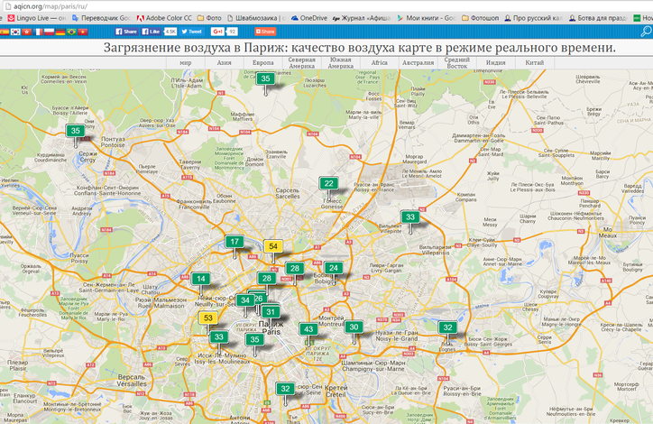Click the yellow AQI 53 marker
Screen dimensions: 653x424
tap(208, 318)
